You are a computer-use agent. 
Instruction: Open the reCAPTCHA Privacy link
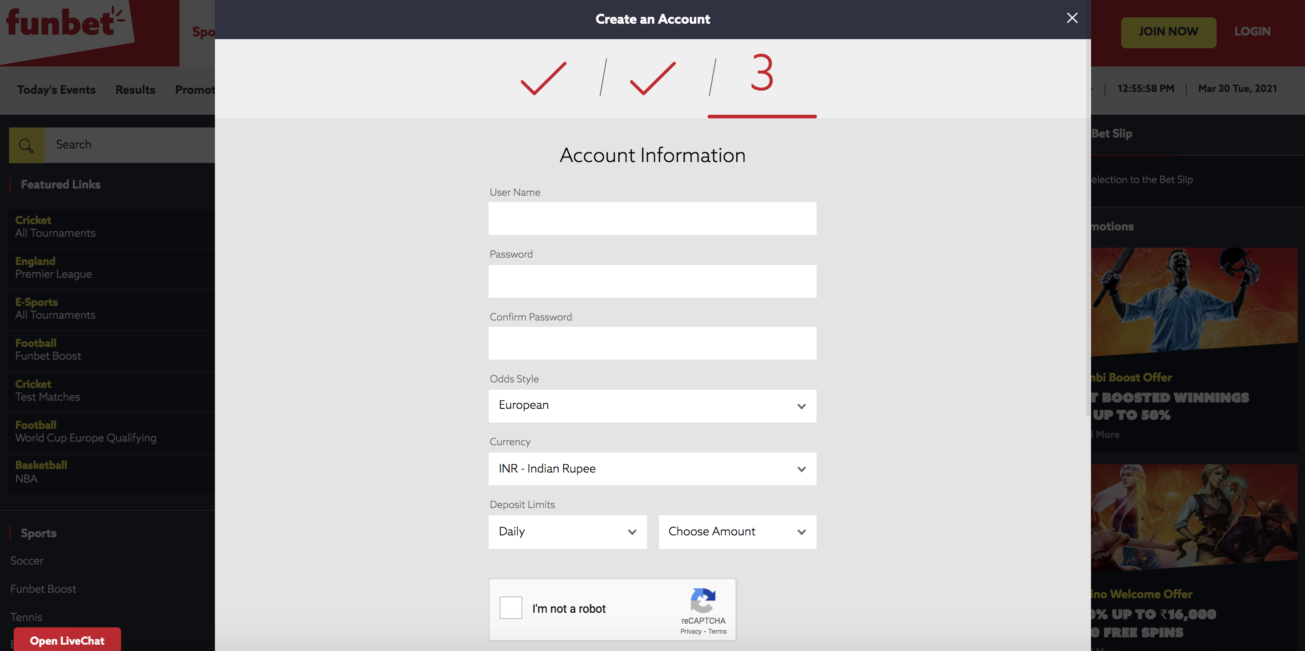(x=690, y=631)
